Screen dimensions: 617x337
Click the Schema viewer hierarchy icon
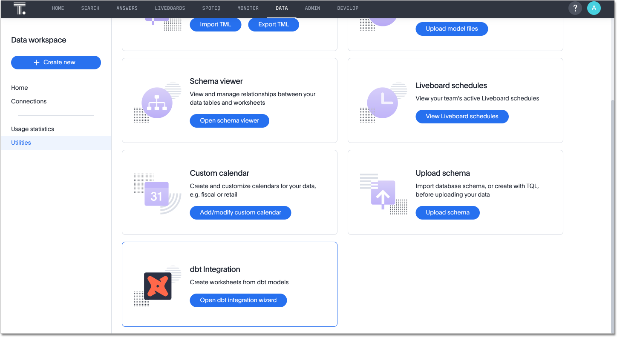point(157,103)
